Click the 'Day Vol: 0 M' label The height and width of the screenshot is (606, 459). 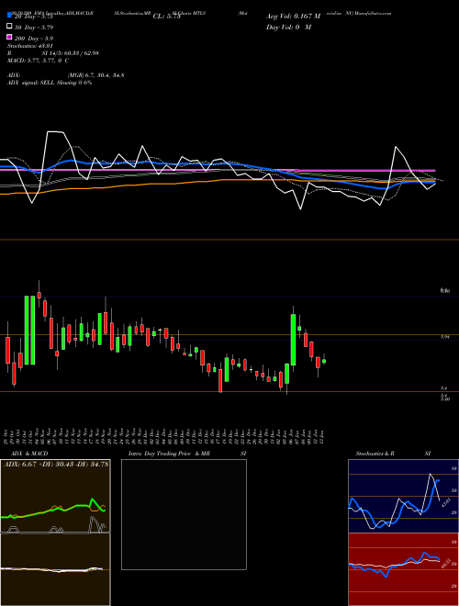[288, 28]
